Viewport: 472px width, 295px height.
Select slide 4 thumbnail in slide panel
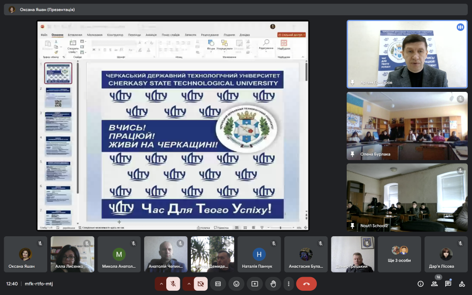click(x=58, y=146)
